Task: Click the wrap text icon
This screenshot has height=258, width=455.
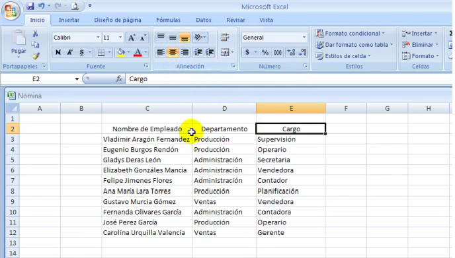Action: (225, 38)
